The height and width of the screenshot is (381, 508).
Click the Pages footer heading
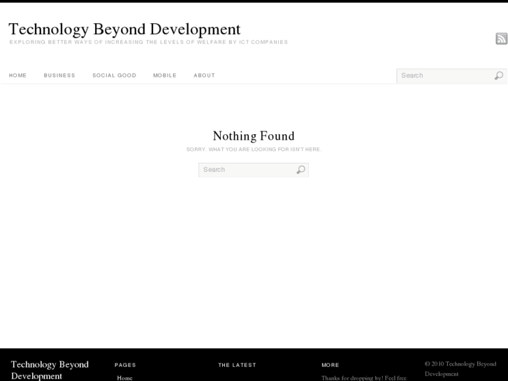[x=125, y=365]
